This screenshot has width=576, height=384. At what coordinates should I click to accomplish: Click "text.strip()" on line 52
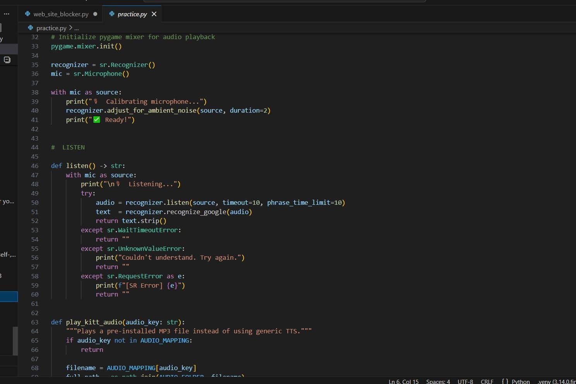tap(144, 221)
